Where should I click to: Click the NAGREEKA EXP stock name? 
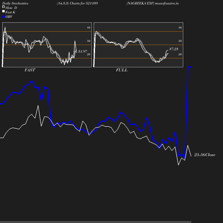pos(140,3)
